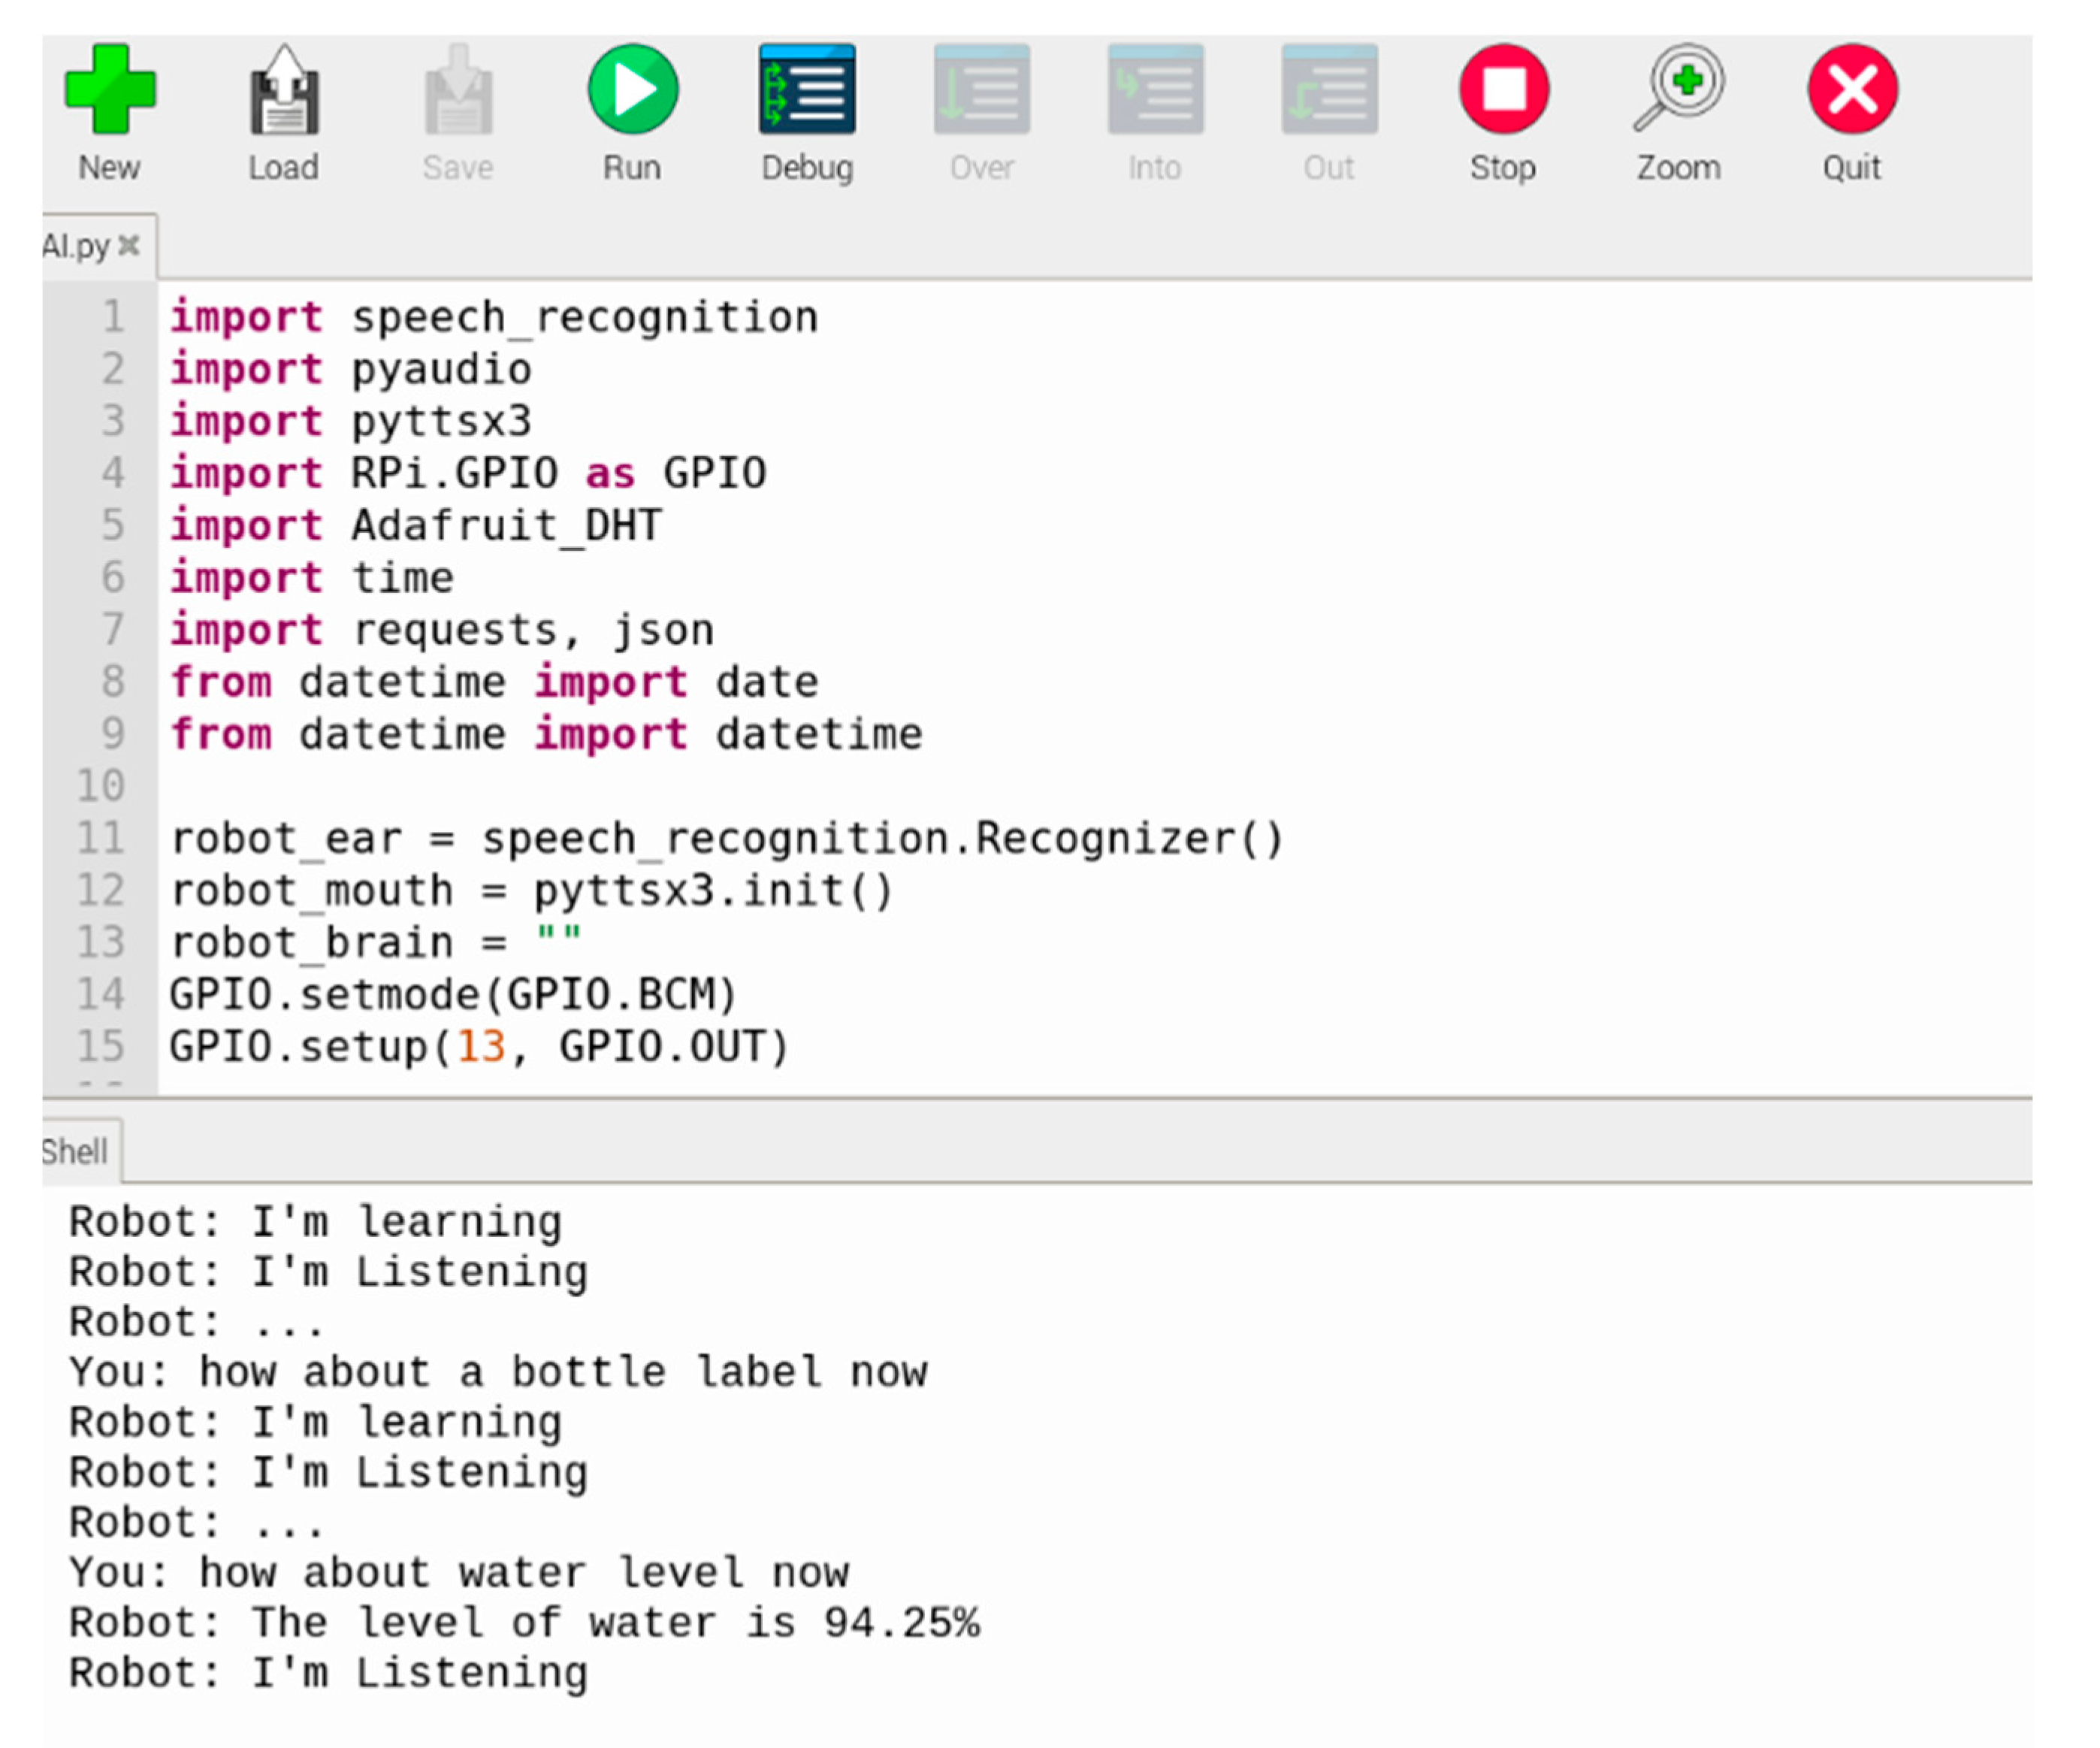Click the Step Out icon
This screenshot has width=2100, height=1748.
[x=1329, y=90]
